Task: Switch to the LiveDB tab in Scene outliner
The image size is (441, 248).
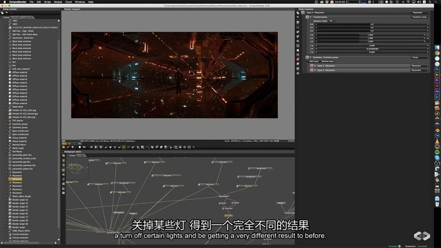Action: 18,18
